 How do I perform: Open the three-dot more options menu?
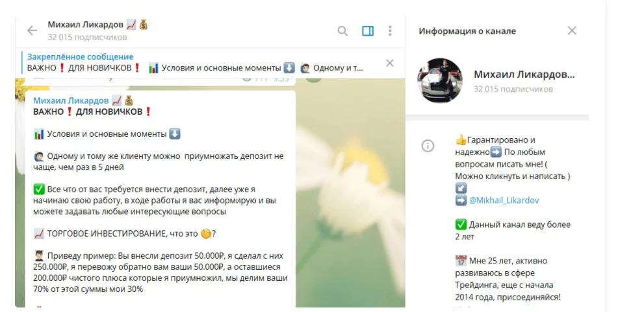pos(390,31)
